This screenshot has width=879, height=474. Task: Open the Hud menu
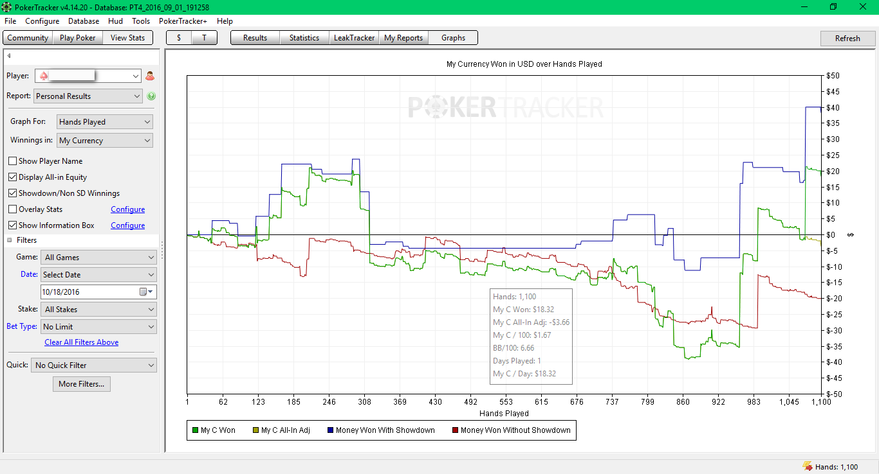tap(116, 21)
